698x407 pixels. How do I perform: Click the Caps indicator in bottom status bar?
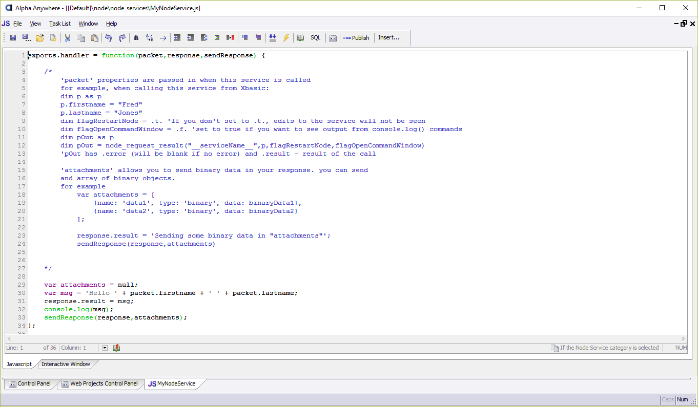[x=668, y=399]
